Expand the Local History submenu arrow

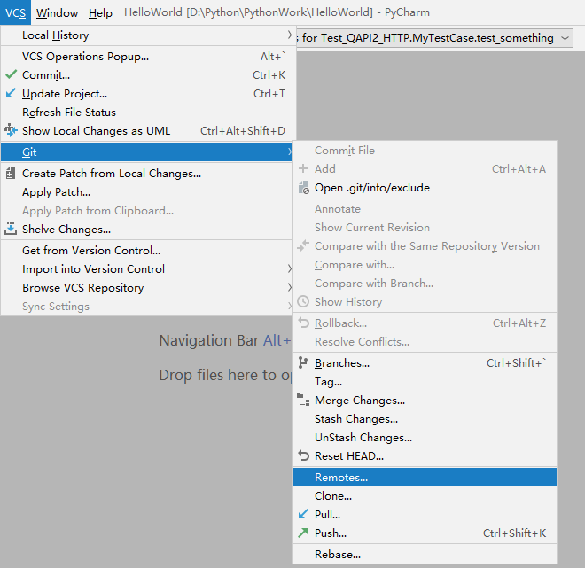point(290,35)
